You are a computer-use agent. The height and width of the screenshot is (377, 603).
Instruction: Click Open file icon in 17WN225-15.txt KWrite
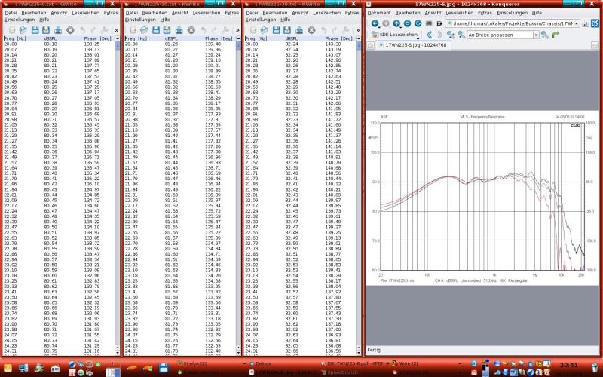tap(144, 30)
